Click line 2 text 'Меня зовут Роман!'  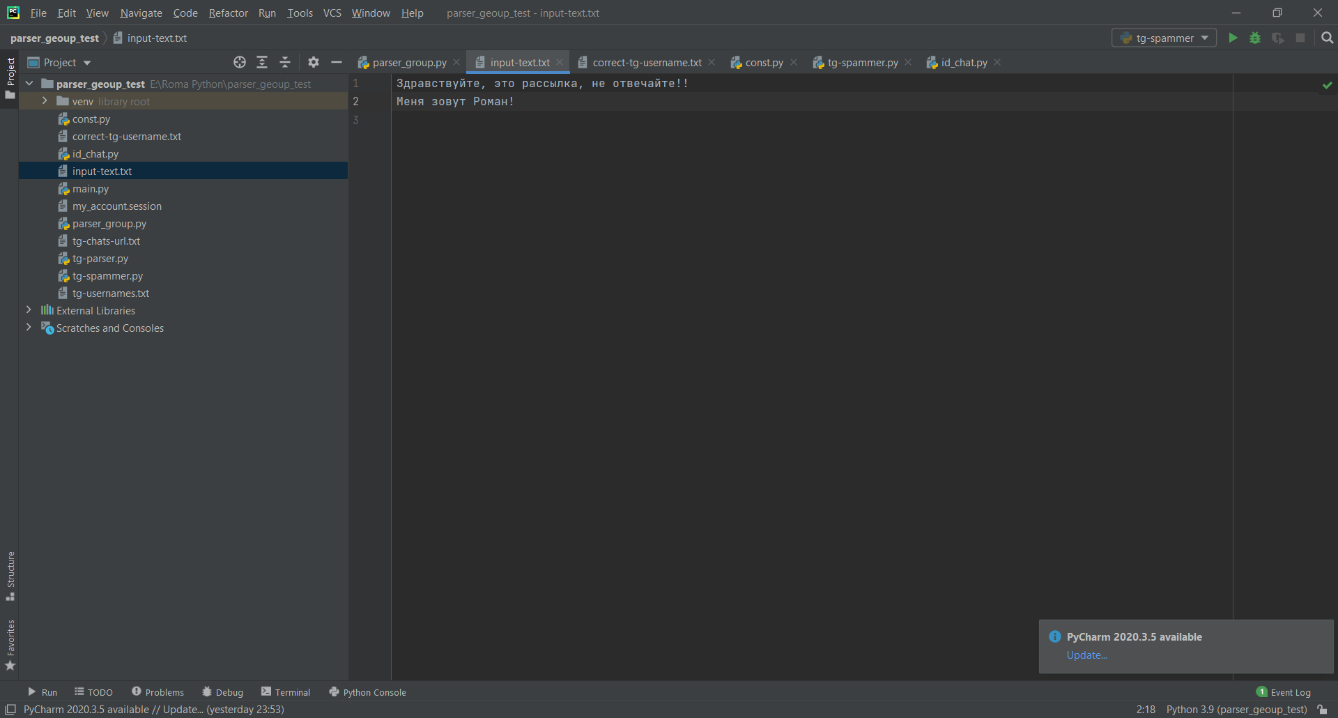click(455, 102)
